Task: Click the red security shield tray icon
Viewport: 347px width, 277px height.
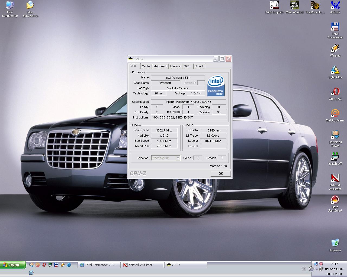Action: point(321,264)
